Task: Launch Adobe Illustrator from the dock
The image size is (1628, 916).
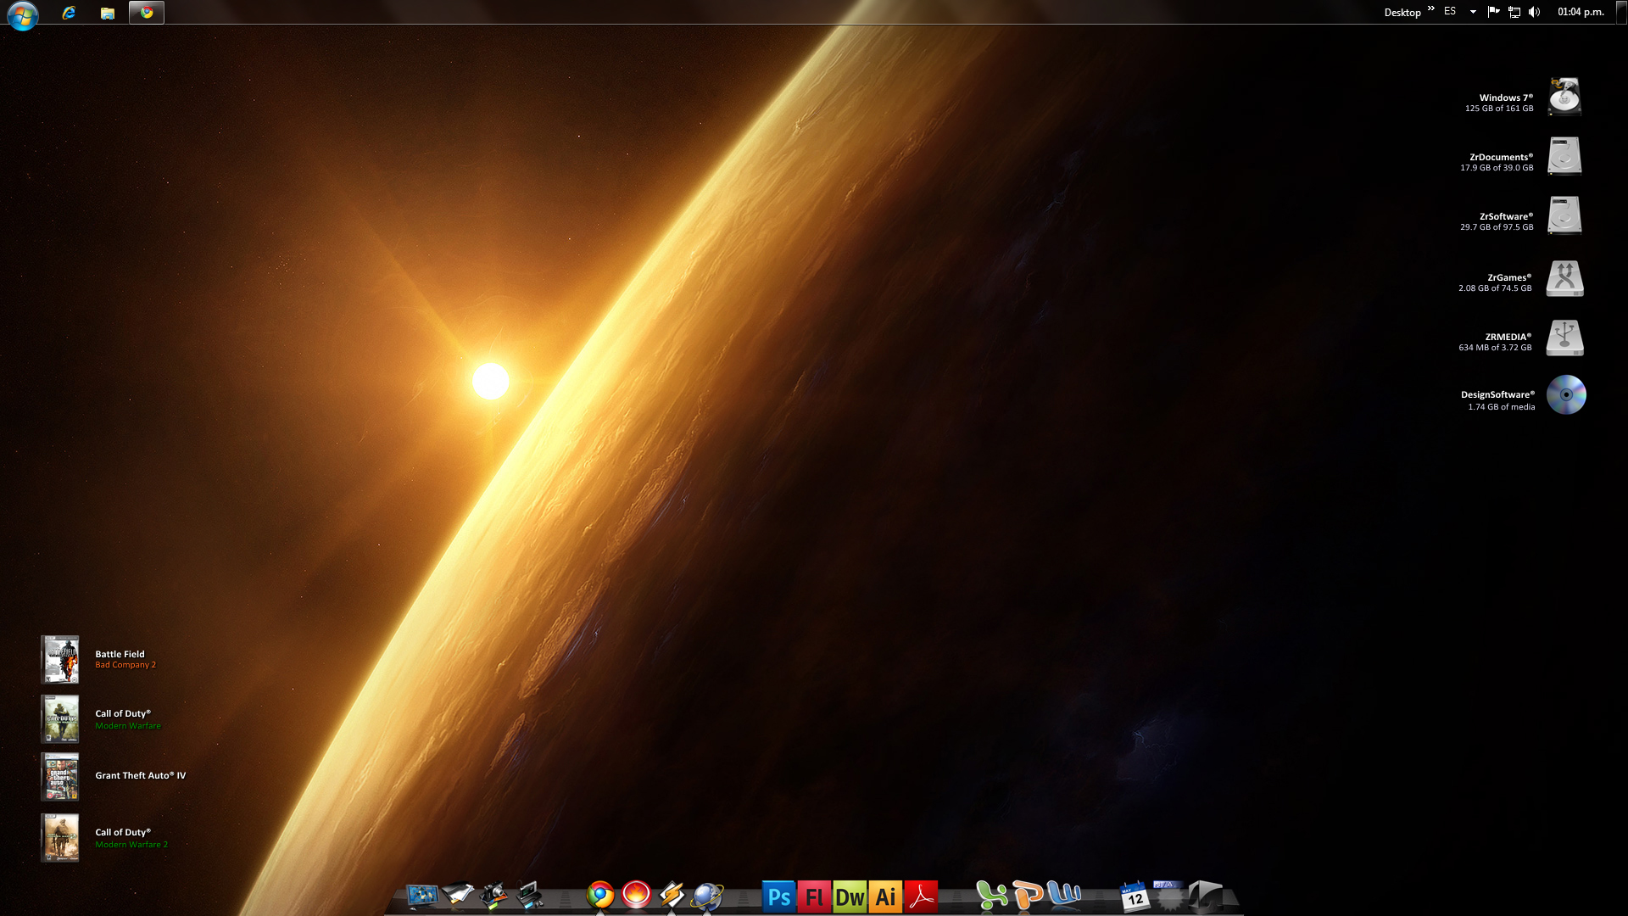Action: click(x=885, y=896)
